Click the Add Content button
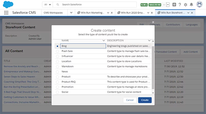206x114 pixels. 191,52
